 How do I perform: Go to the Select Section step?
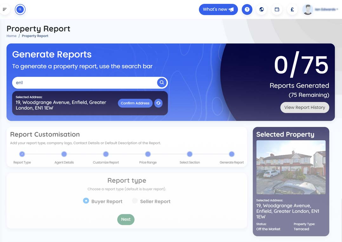tap(190, 154)
